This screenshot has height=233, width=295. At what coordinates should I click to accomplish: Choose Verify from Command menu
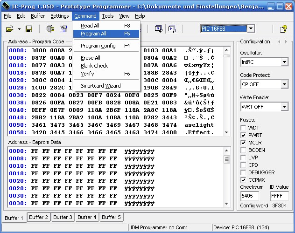(106, 74)
